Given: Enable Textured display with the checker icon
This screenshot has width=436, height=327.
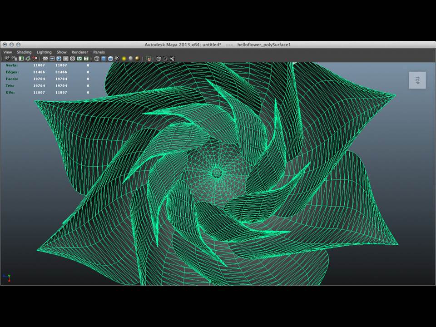Looking at the screenshot, I should (x=117, y=59).
